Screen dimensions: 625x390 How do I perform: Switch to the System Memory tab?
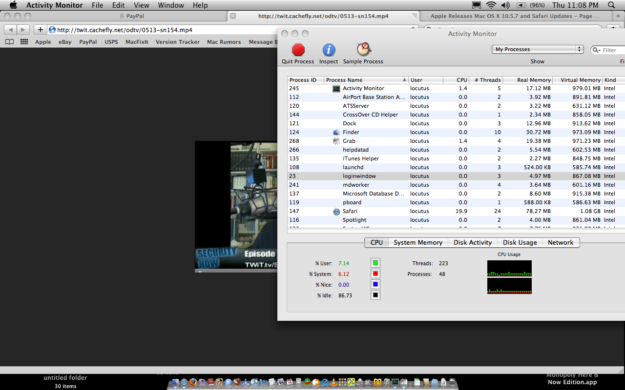418,242
